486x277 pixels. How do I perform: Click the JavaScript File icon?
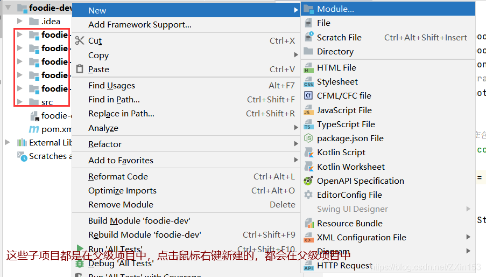click(x=308, y=110)
